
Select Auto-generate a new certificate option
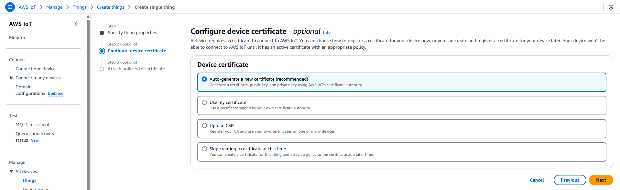(x=204, y=79)
